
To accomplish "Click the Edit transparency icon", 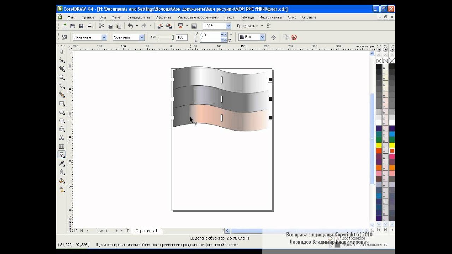I will (64, 37).
